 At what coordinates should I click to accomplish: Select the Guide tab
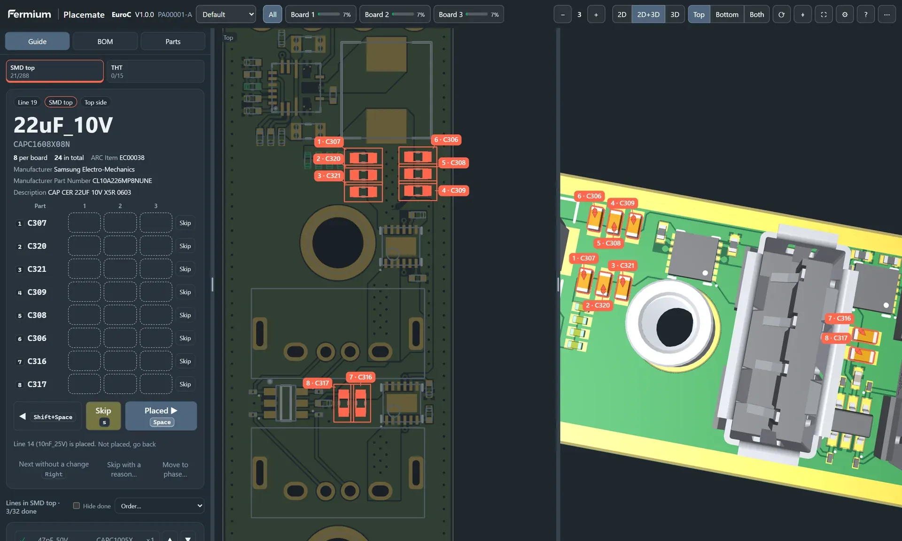pyautogui.click(x=38, y=41)
